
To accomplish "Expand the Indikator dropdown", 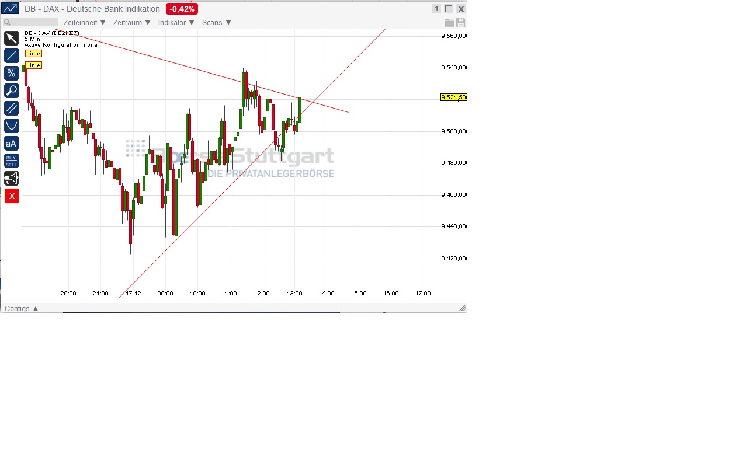I will (173, 22).
